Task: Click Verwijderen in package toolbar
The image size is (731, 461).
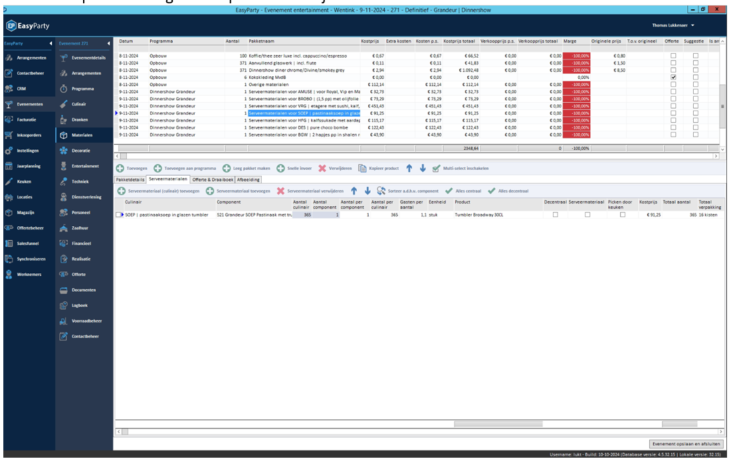Action: click(x=335, y=168)
